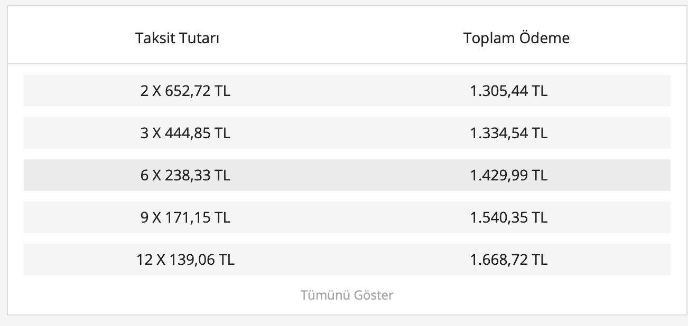Click the "1.334,54 TL" total payment
The image size is (688, 326).
508,133
